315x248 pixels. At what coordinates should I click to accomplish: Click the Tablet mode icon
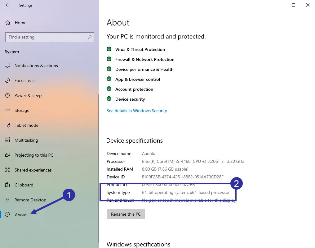click(8, 125)
